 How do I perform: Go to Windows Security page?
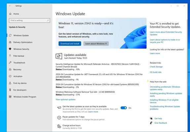21,49
